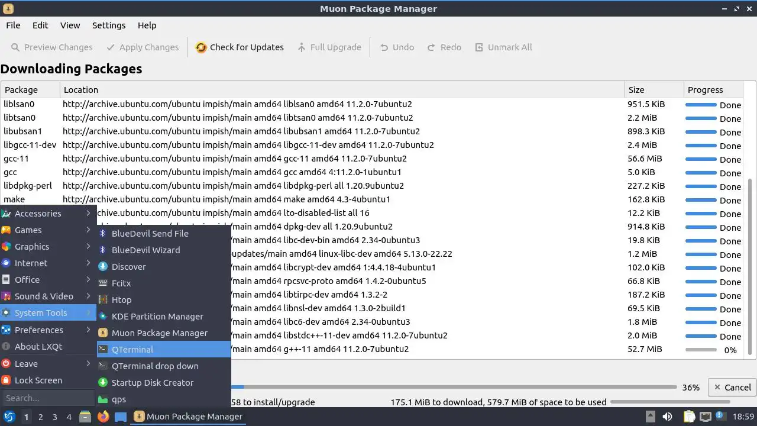Click the clipboard tray icon
Image resolution: width=757 pixels, height=426 pixels.
click(x=689, y=417)
